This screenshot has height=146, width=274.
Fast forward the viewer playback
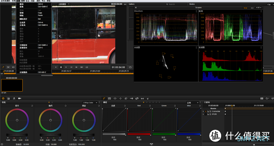[x=76, y=67]
